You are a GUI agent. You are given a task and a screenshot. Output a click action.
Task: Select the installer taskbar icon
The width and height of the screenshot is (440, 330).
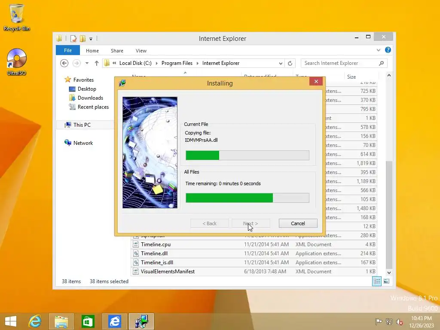[141, 321]
